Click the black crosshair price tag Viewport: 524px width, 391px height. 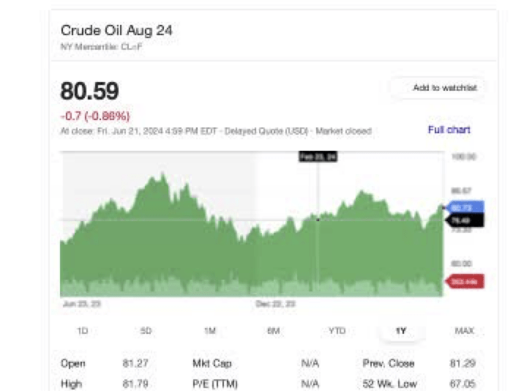(465, 220)
